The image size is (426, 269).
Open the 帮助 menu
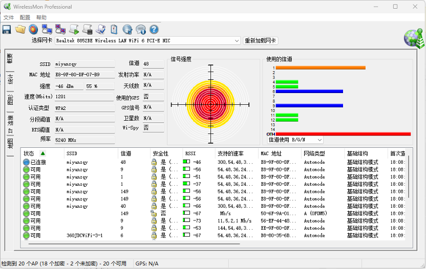(x=41, y=17)
